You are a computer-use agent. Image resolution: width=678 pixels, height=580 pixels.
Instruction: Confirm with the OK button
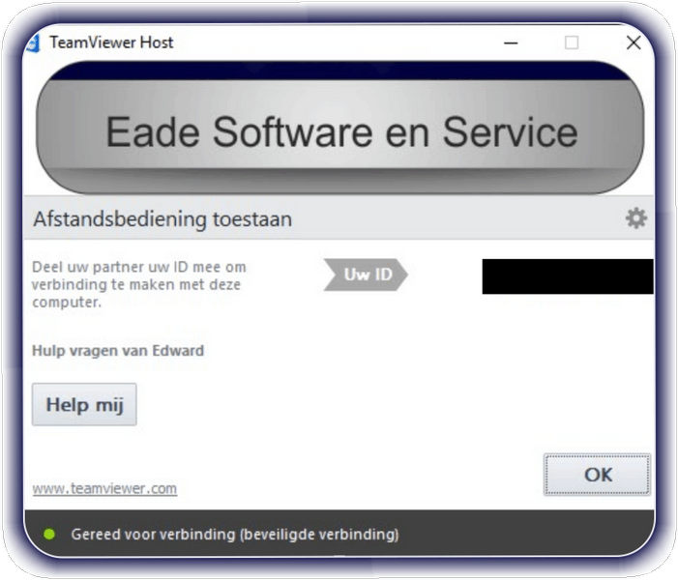click(x=597, y=475)
